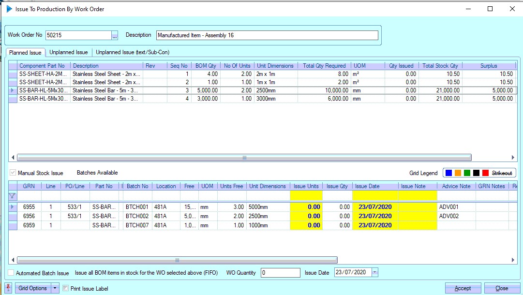Image resolution: width=523 pixels, height=295 pixels.
Task: Open Work Order No lookup ellipsis button
Action: pyautogui.click(x=115, y=35)
